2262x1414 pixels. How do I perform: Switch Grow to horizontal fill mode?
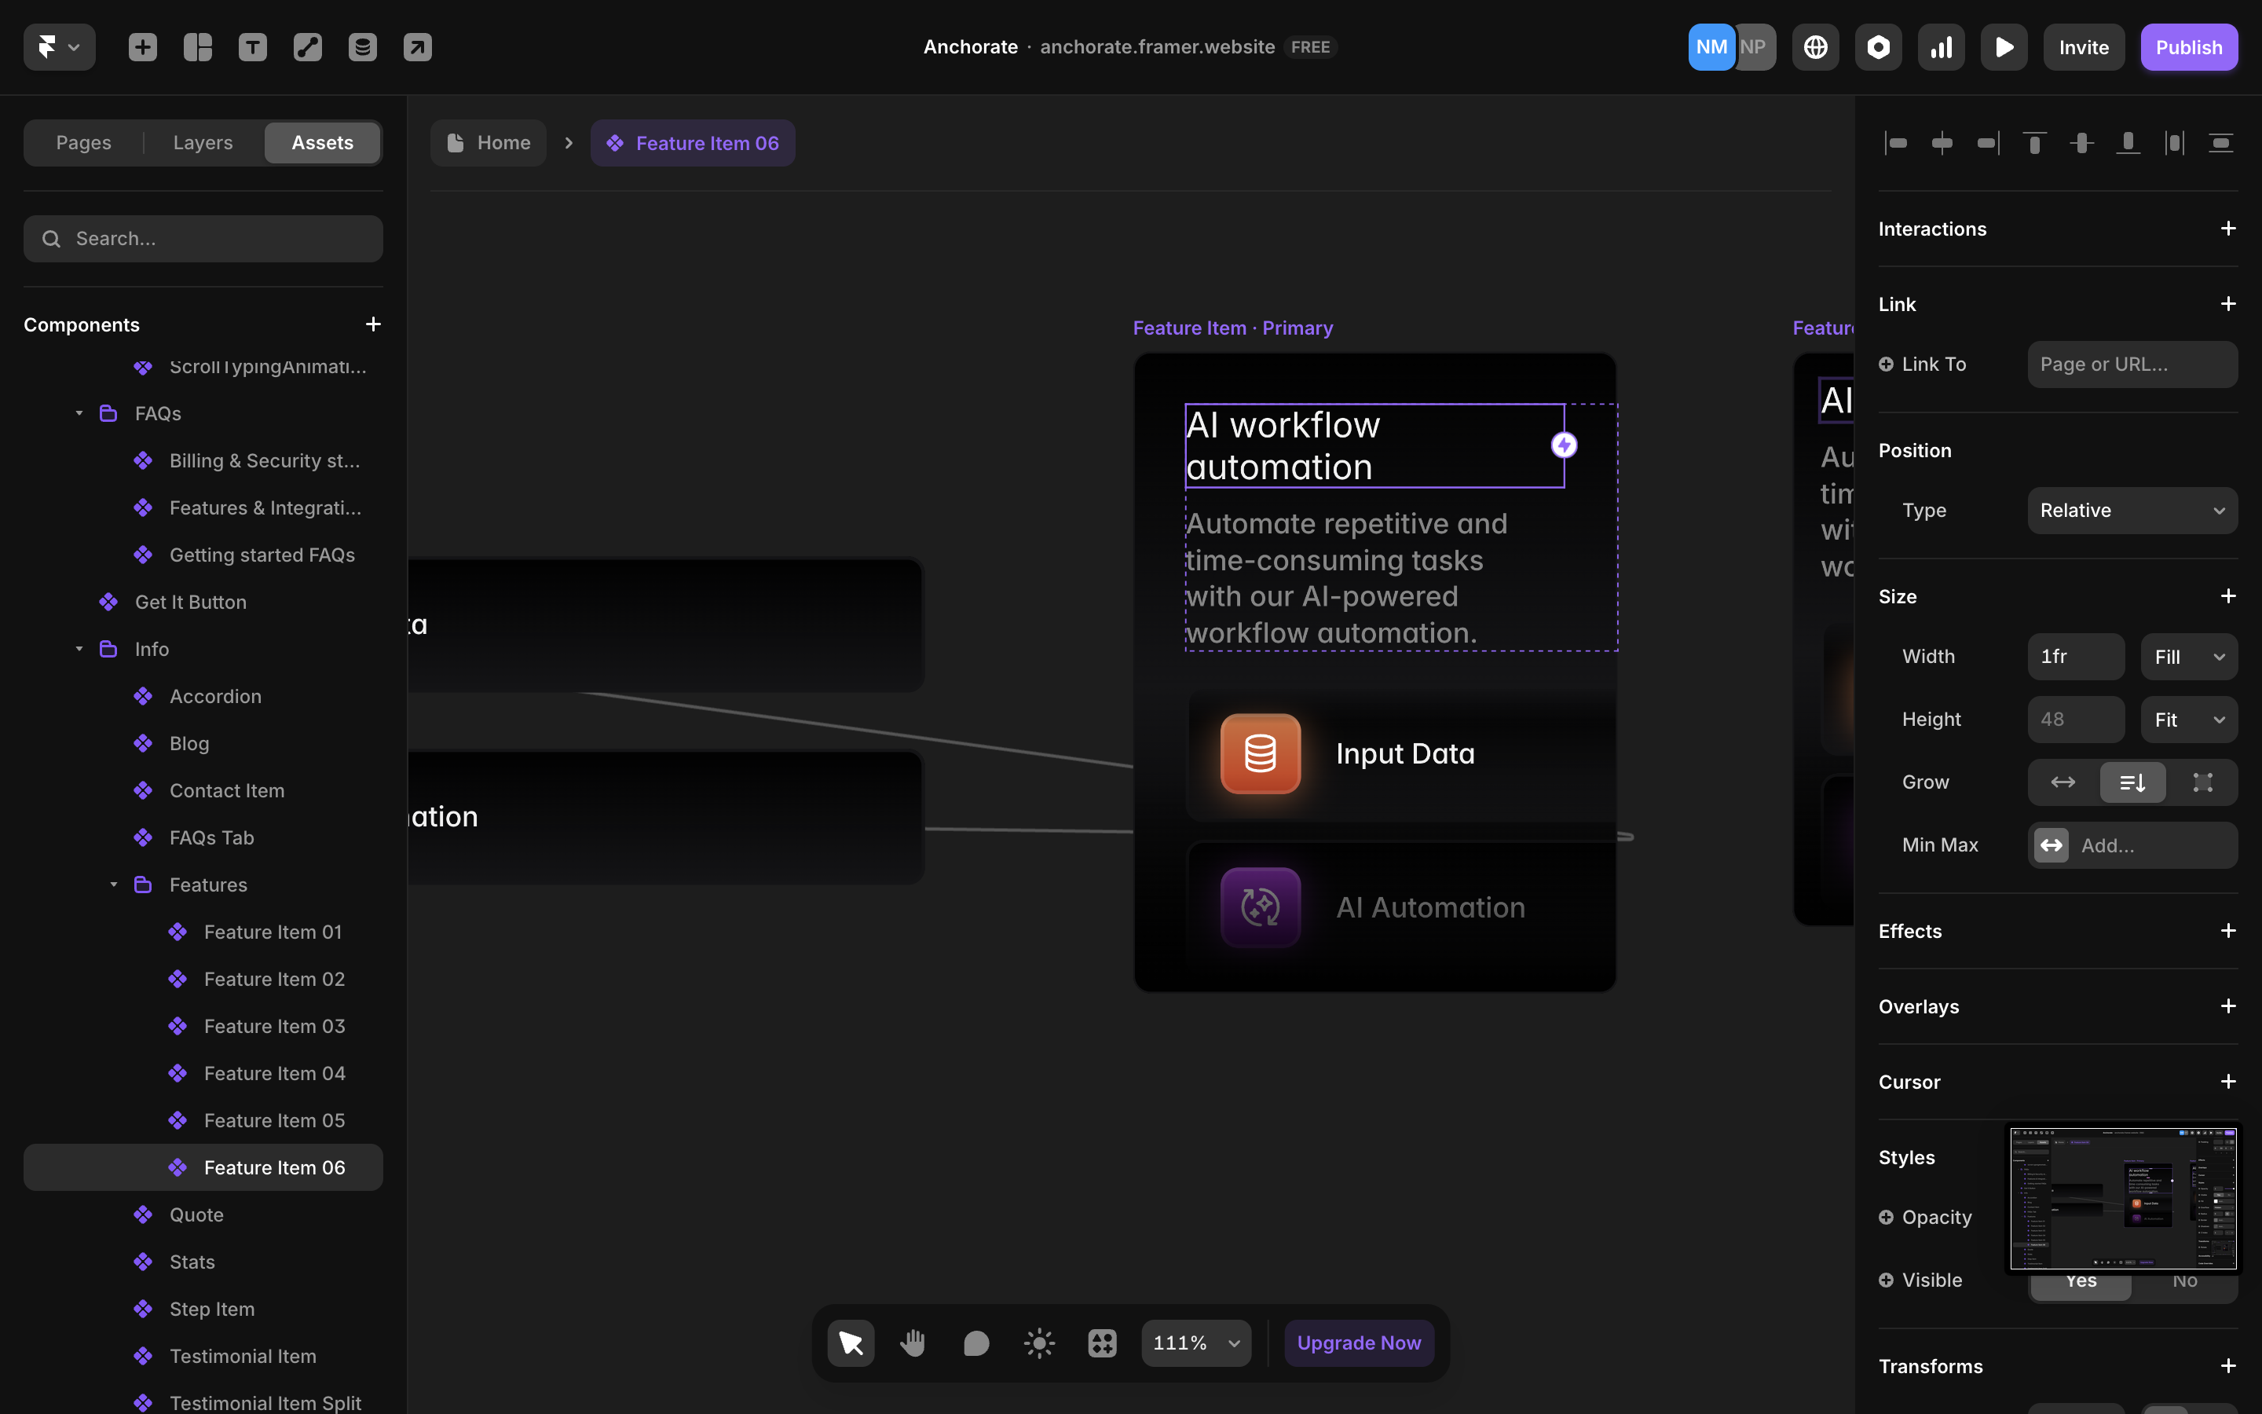(2063, 782)
